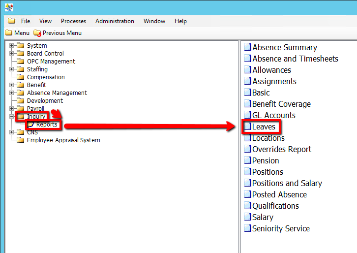Open the Positions and Salary report
This screenshot has width=357, height=253.
tap(287, 184)
